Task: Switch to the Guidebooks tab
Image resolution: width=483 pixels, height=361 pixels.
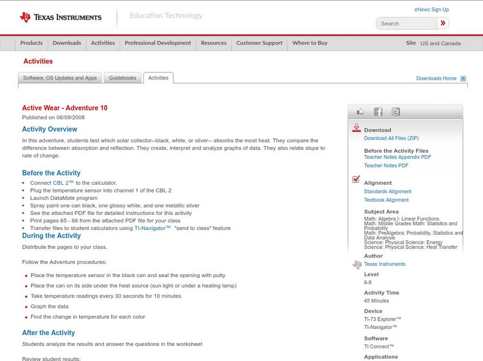Action: point(123,77)
